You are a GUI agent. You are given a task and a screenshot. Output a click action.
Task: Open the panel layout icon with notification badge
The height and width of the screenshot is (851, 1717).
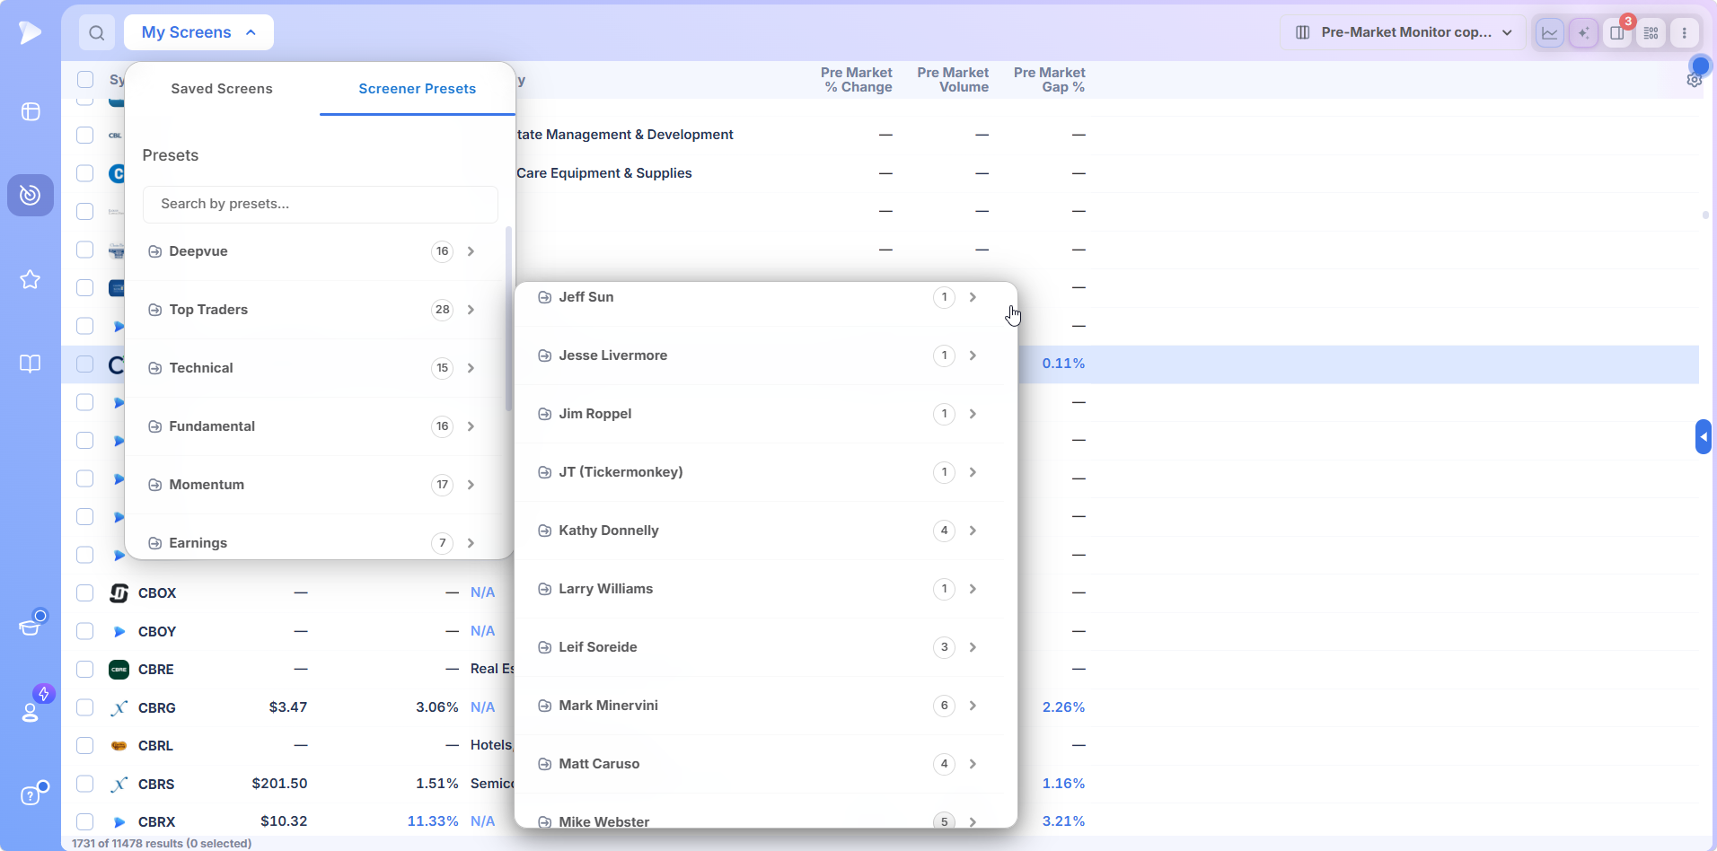pyautogui.click(x=1617, y=33)
